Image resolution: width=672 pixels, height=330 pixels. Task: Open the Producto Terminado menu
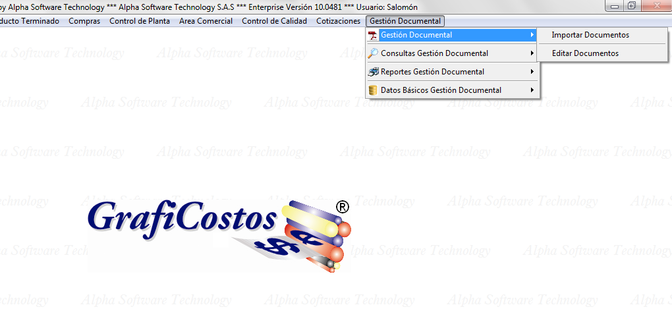pos(28,21)
